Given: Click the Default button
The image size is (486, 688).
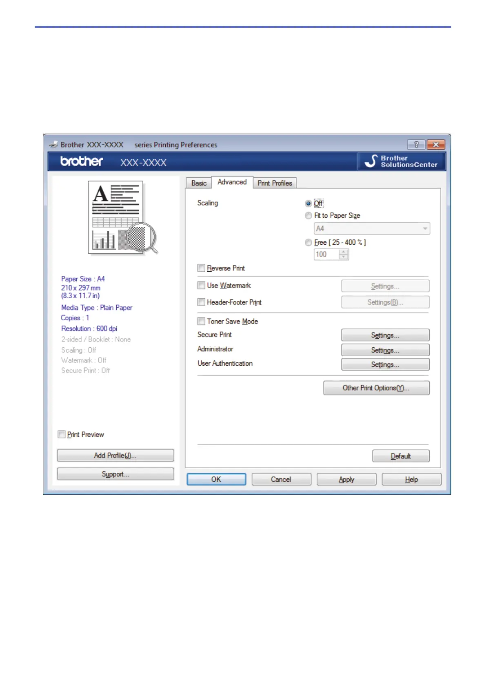Looking at the screenshot, I should pyautogui.click(x=401, y=456).
